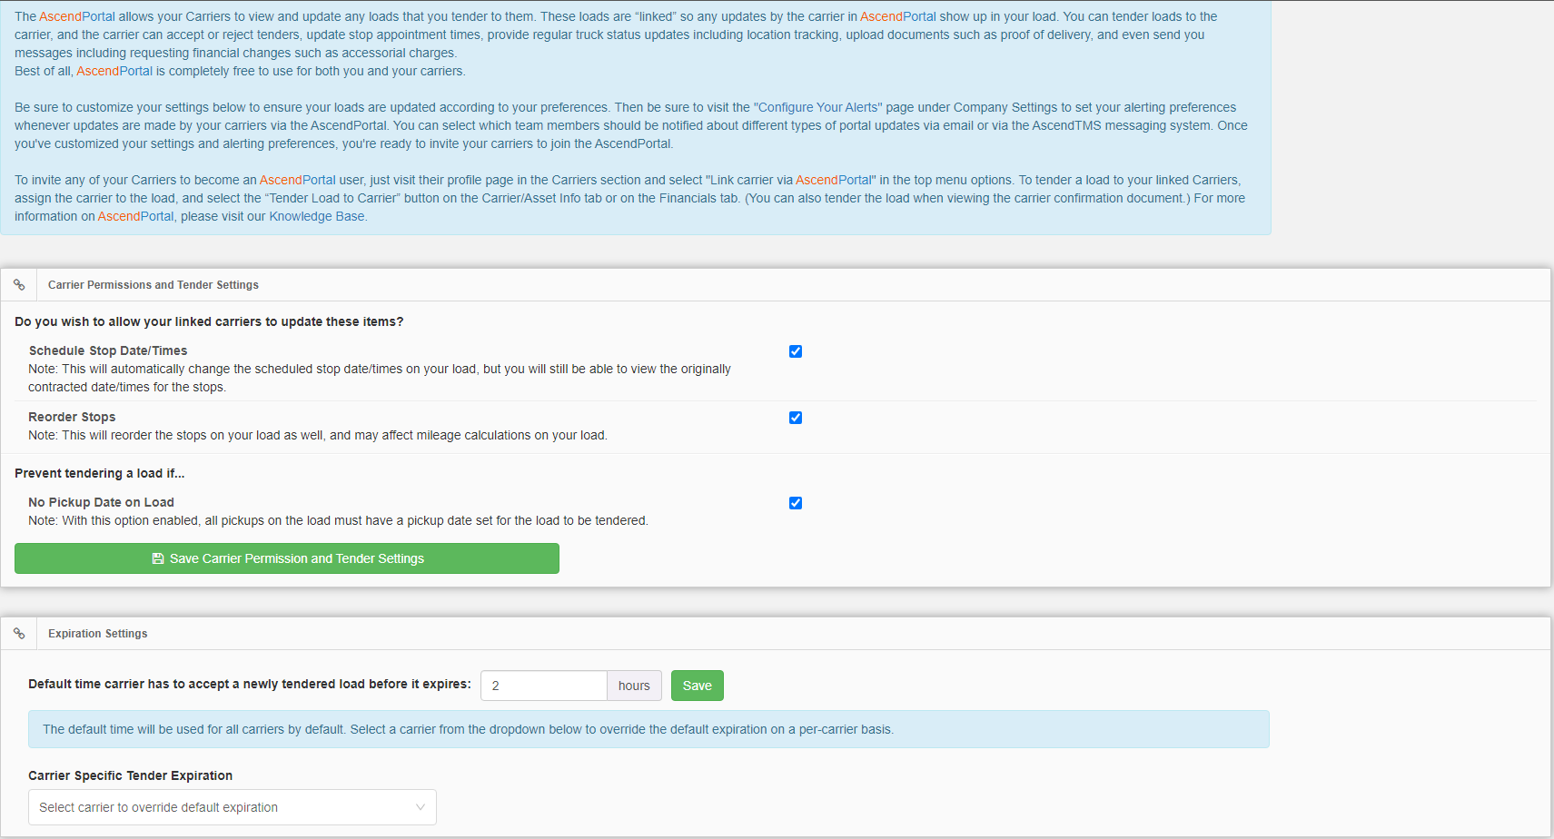Open the Knowledge Base link
The width and height of the screenshot is (1554, 839).
click(317, 216)
